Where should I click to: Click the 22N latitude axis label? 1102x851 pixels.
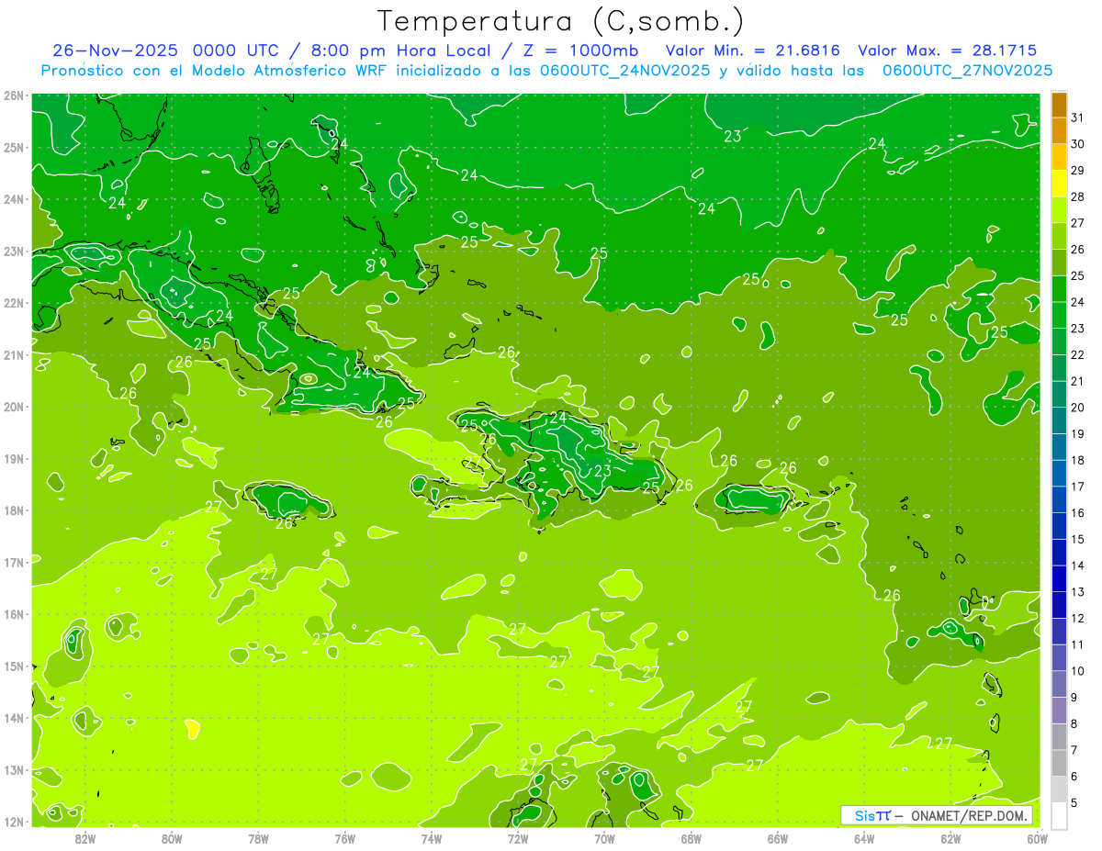(x=14, y=303)
